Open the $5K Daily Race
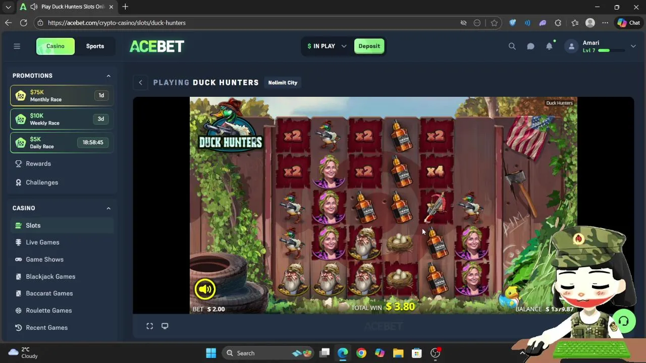Viewport: 646px width, 363px height. 62,143
